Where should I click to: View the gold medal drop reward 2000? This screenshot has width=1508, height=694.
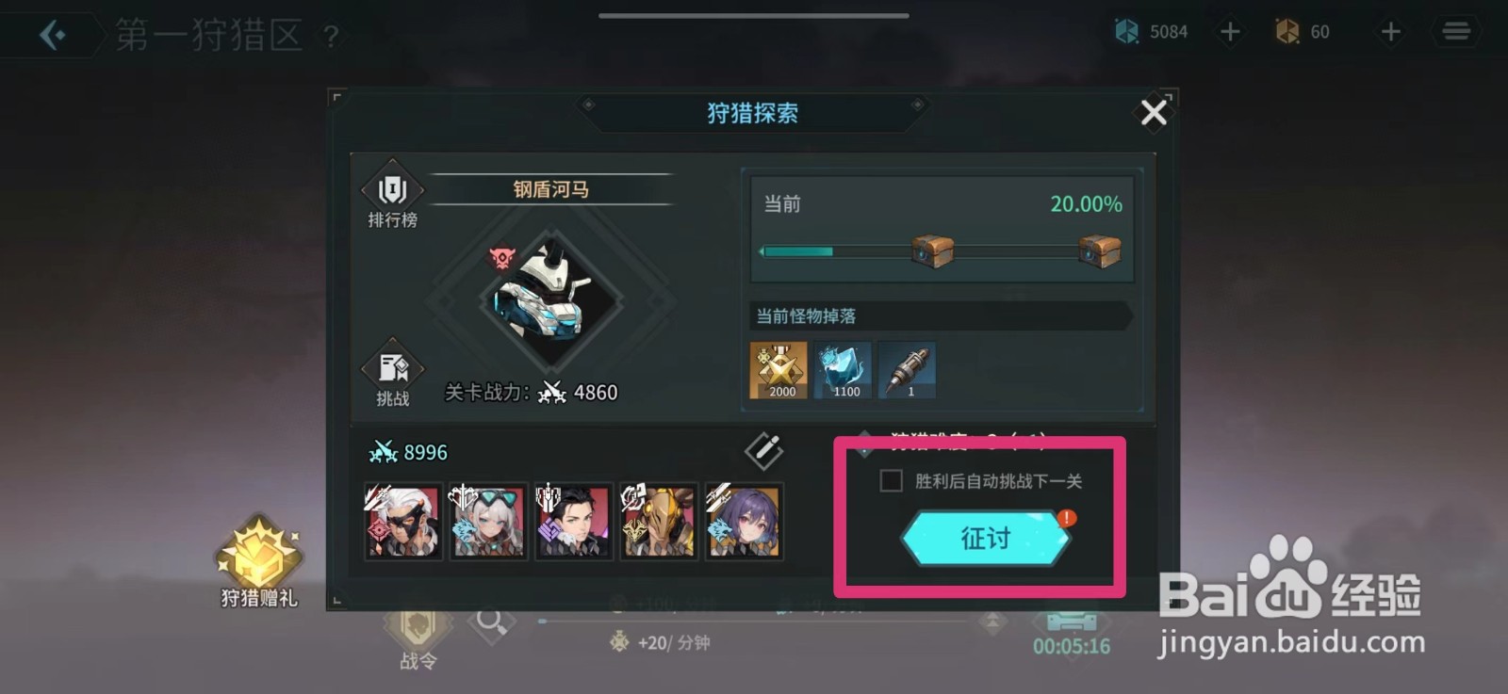tap(779, 370)
